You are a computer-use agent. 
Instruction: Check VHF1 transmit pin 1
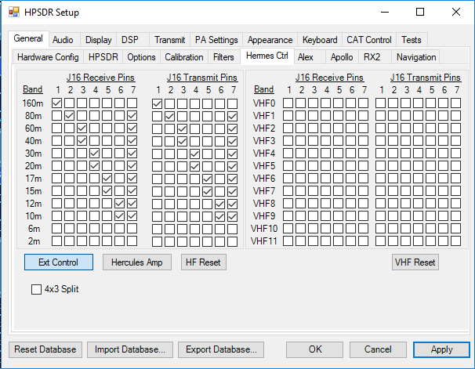coord(380,116)
